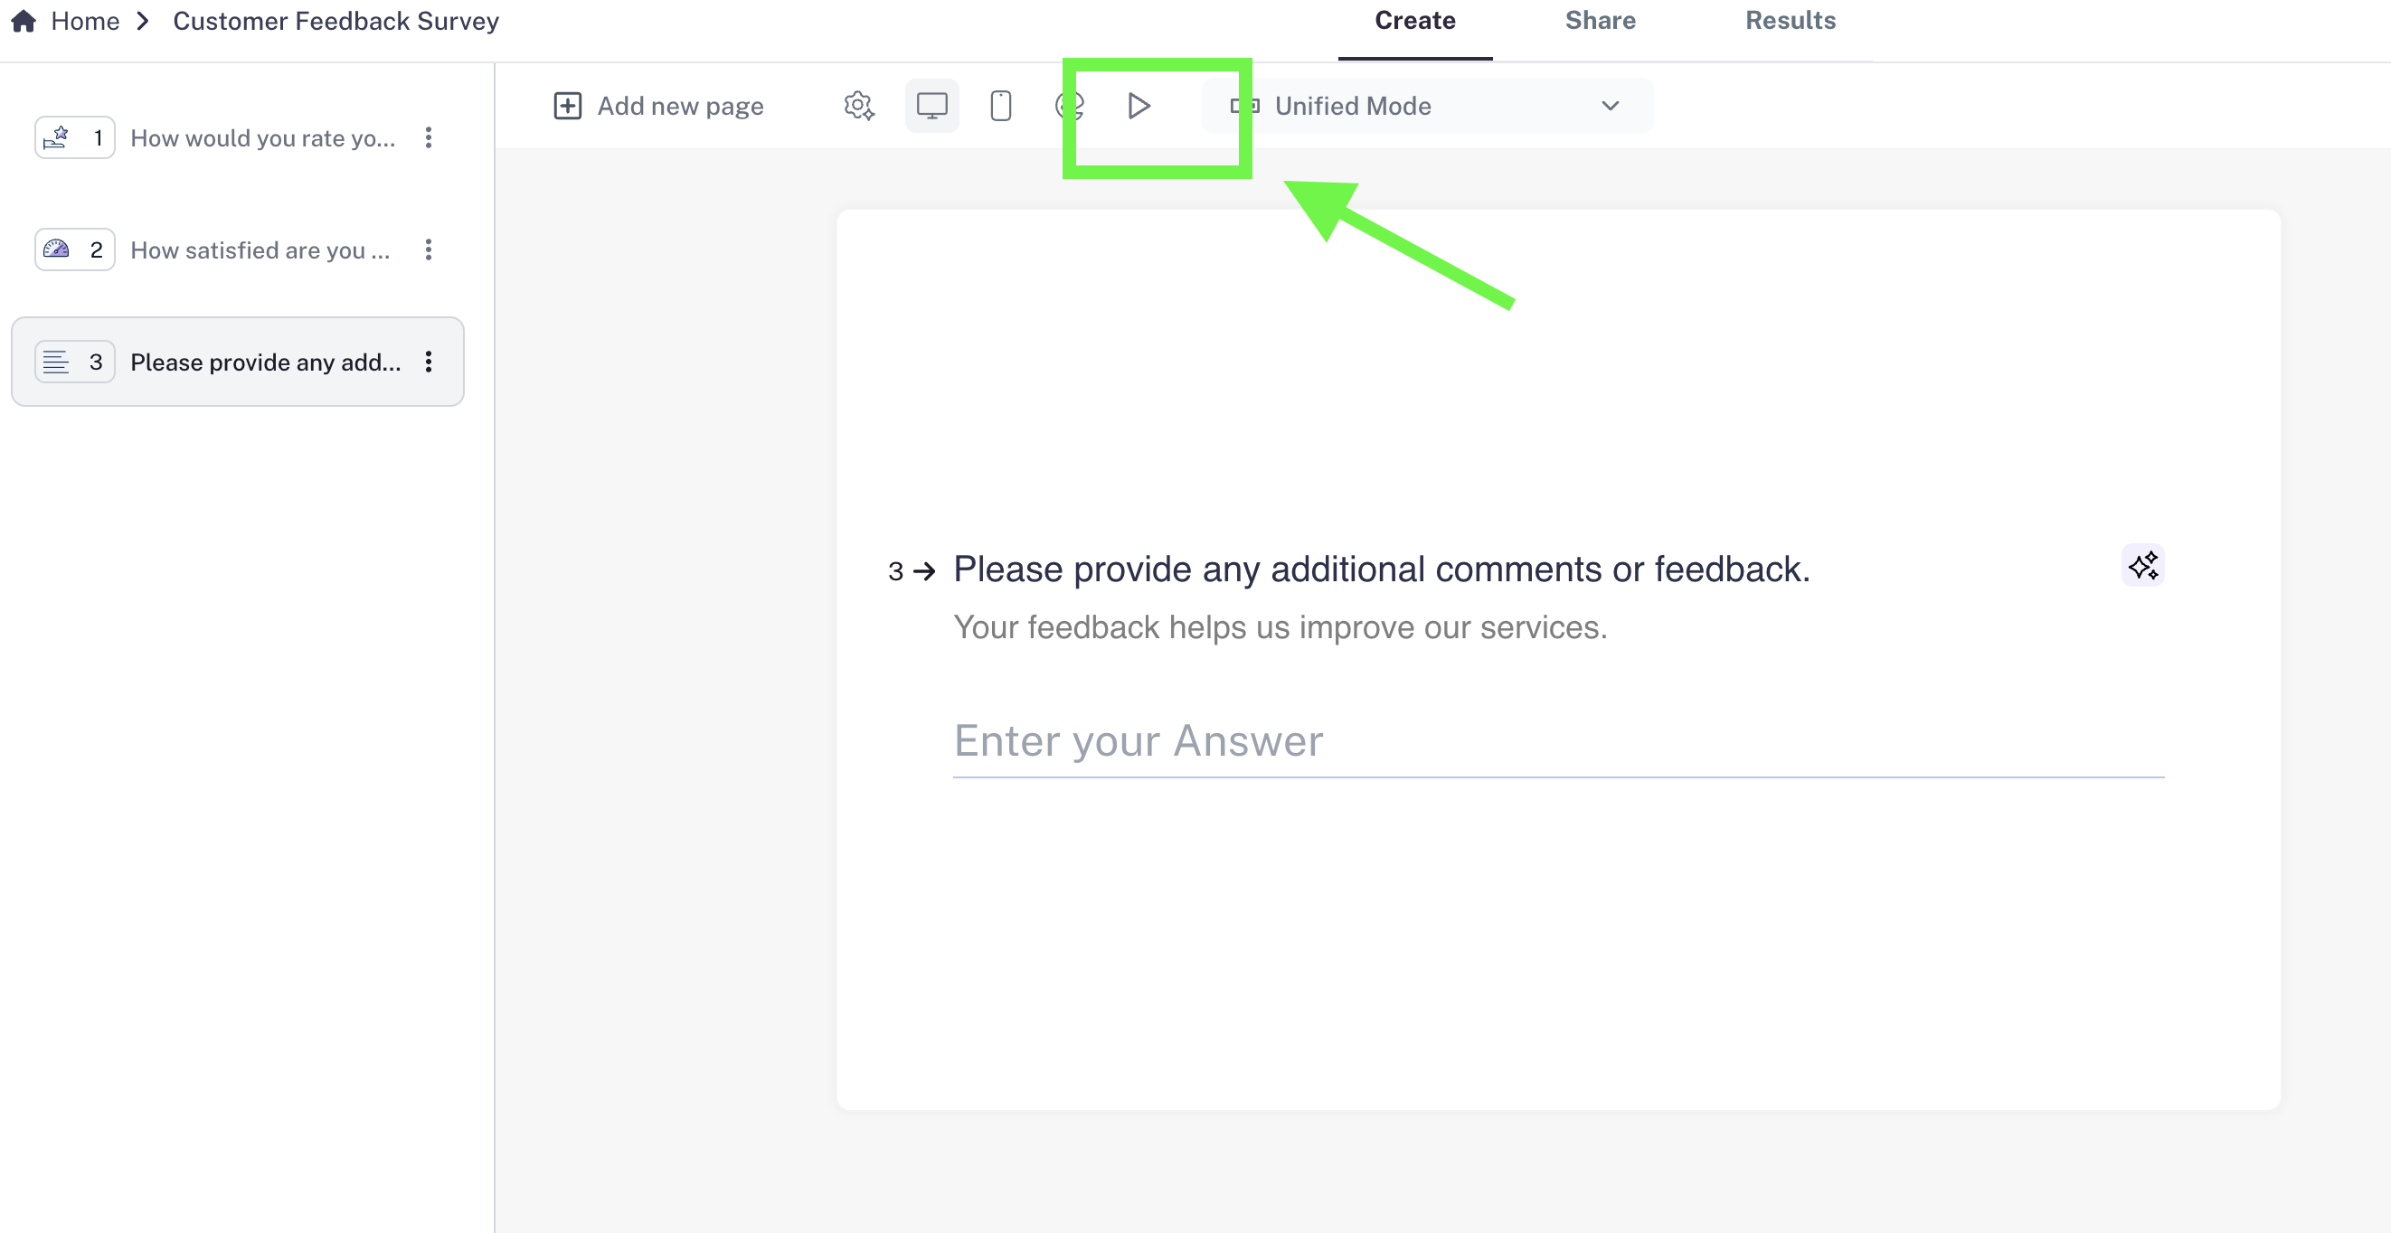
Task: Click the Enter your Answer field
Action: click(1557, 741)
